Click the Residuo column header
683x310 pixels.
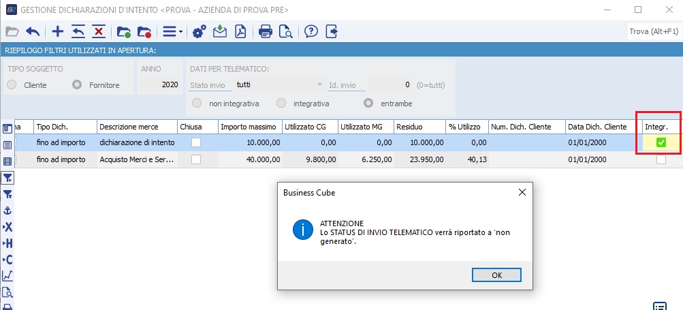[420, 127]
